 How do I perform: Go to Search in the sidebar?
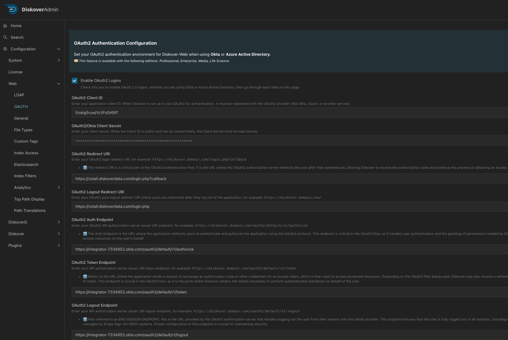[17, 37]
